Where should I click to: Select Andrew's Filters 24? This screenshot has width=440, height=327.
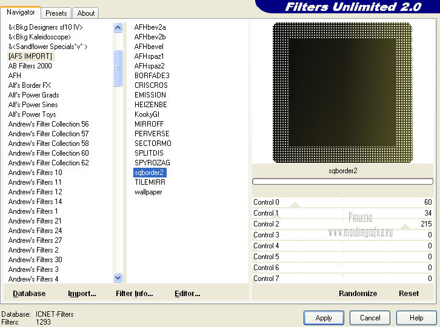[35, 231]
